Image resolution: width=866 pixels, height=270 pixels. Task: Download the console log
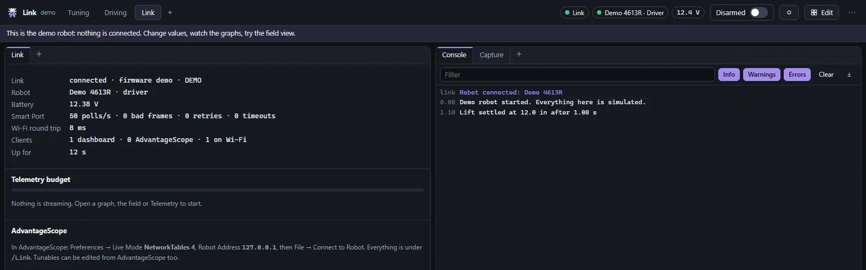849,75
